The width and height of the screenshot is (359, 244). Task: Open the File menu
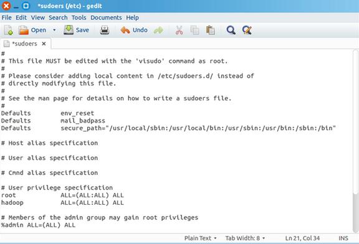tap(6, 17)
